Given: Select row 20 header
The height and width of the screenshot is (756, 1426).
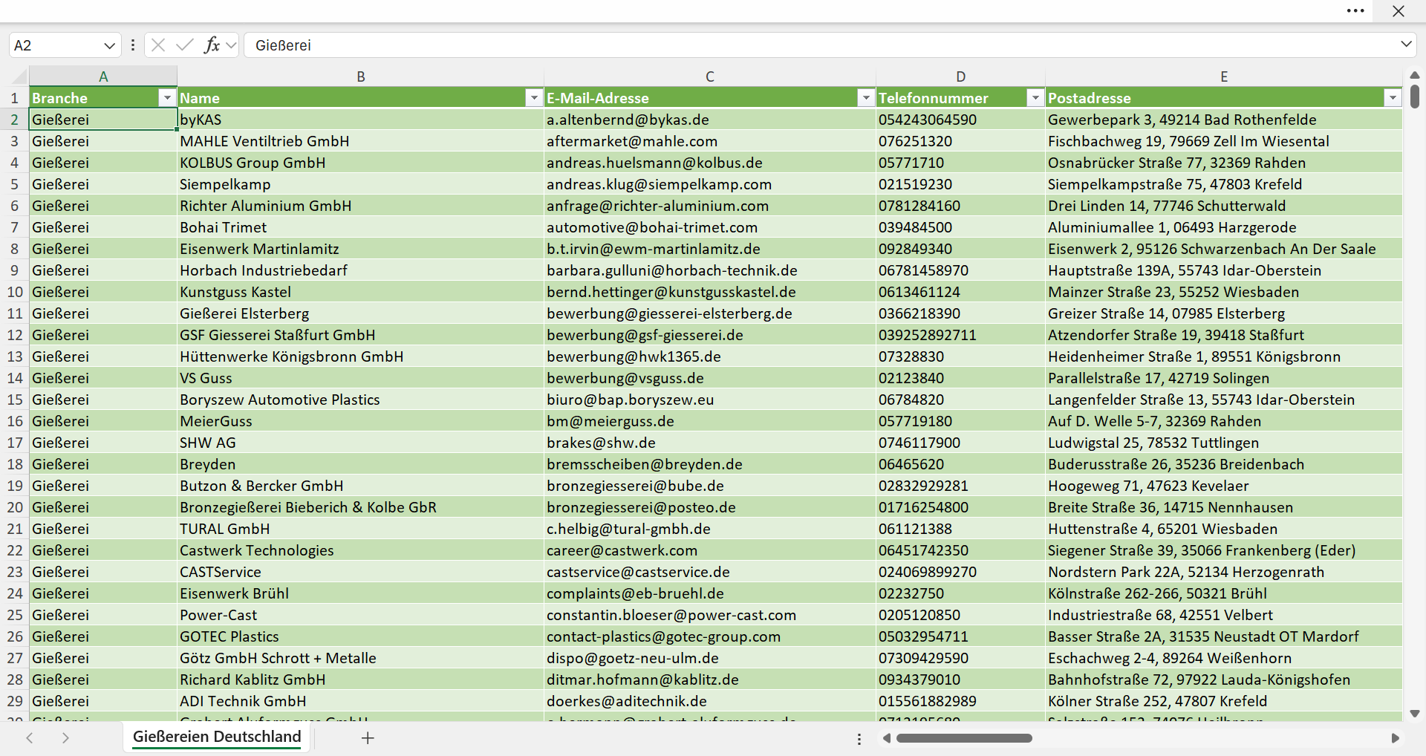Looking at the screenshot, I should [15, 507].
